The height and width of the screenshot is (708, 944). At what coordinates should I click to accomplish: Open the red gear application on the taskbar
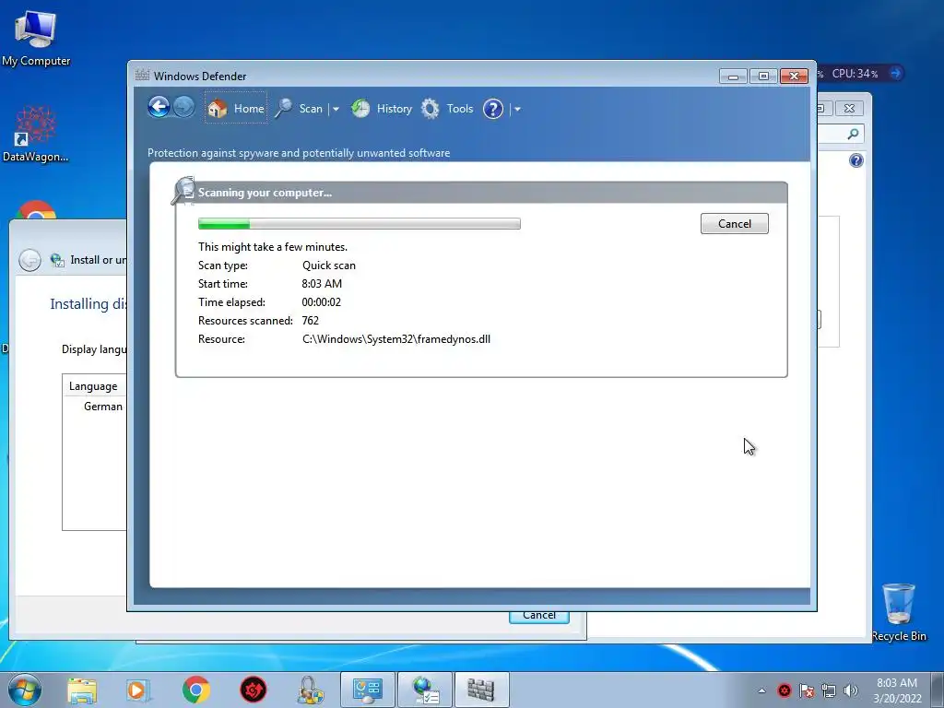254,690
